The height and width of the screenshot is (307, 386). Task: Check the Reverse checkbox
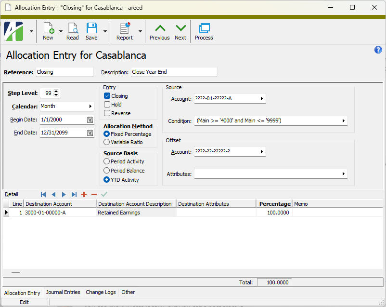click(107, 113)
